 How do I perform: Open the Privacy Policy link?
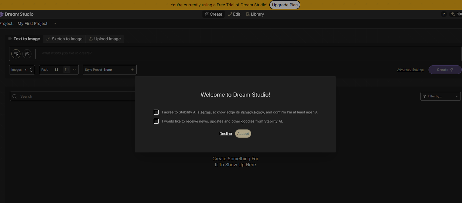coord(252,112)
